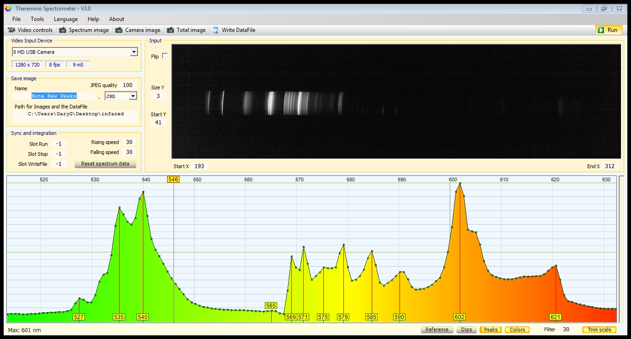631x339 pixels.
Task: Click the 602 nm peak label
Action: click(x=459, y=317)
